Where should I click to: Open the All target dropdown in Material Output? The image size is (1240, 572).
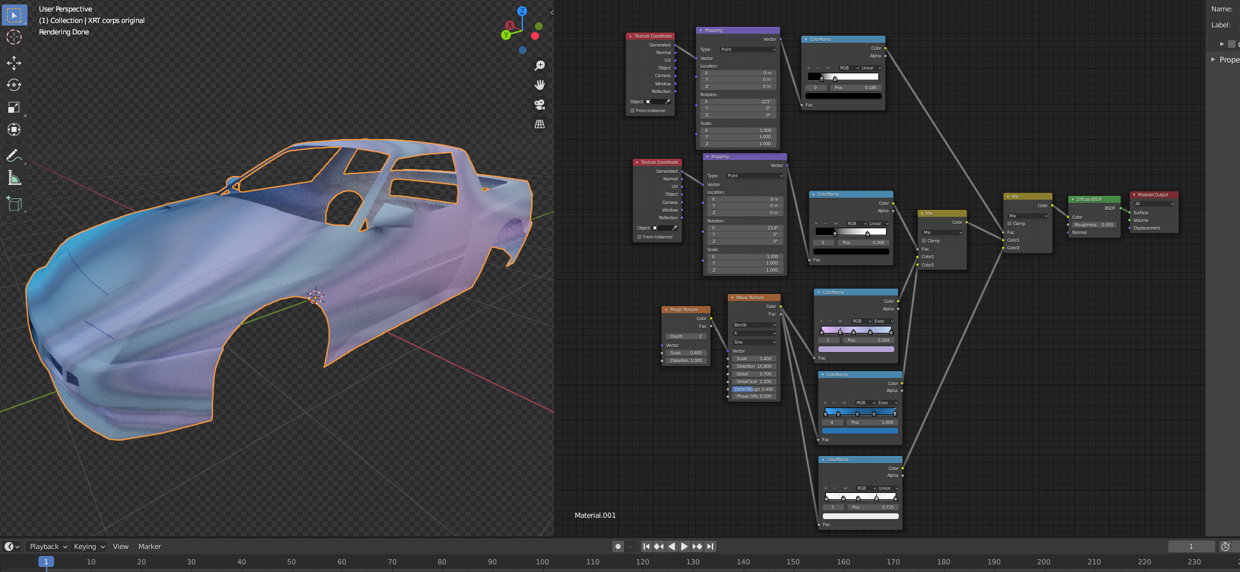tap(1154, 204)
